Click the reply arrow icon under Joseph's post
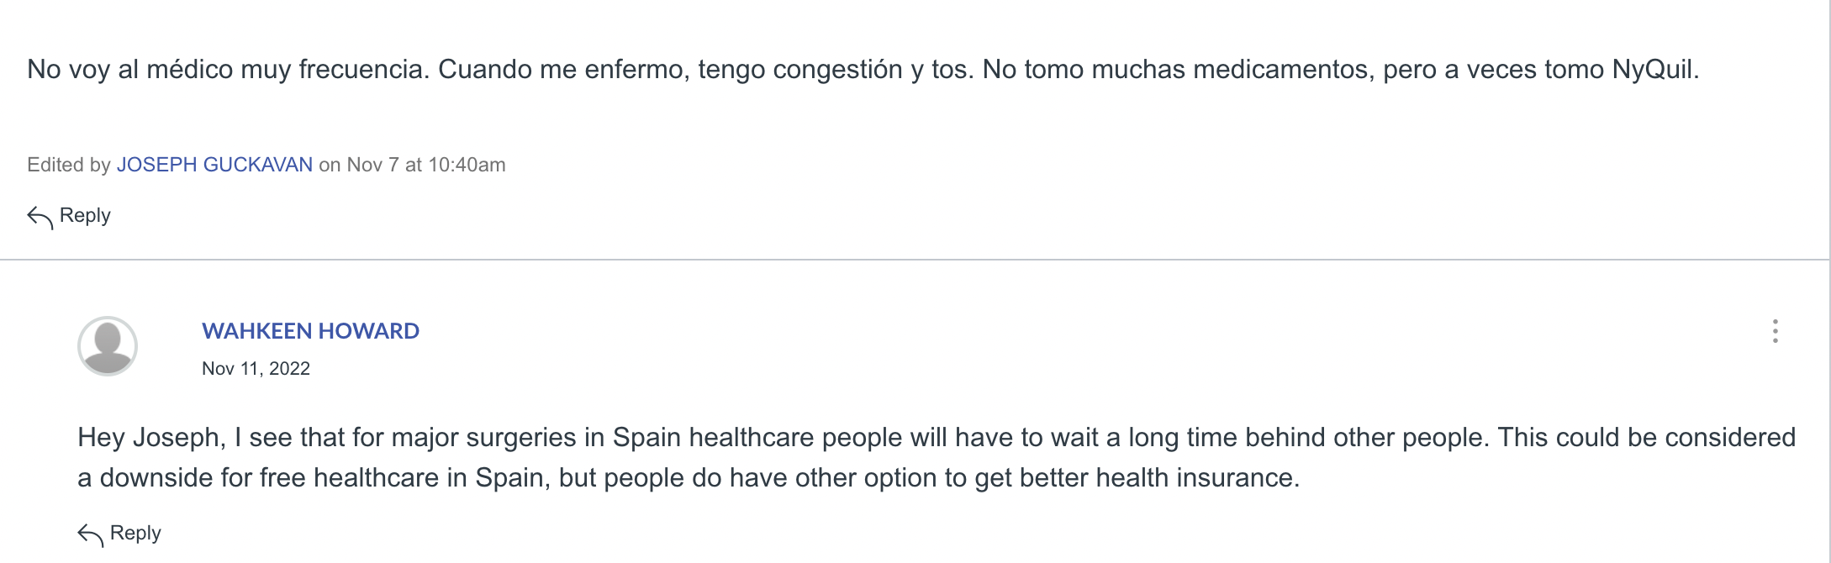Viewport: 1831px width, 563px height. pos(40,217)
